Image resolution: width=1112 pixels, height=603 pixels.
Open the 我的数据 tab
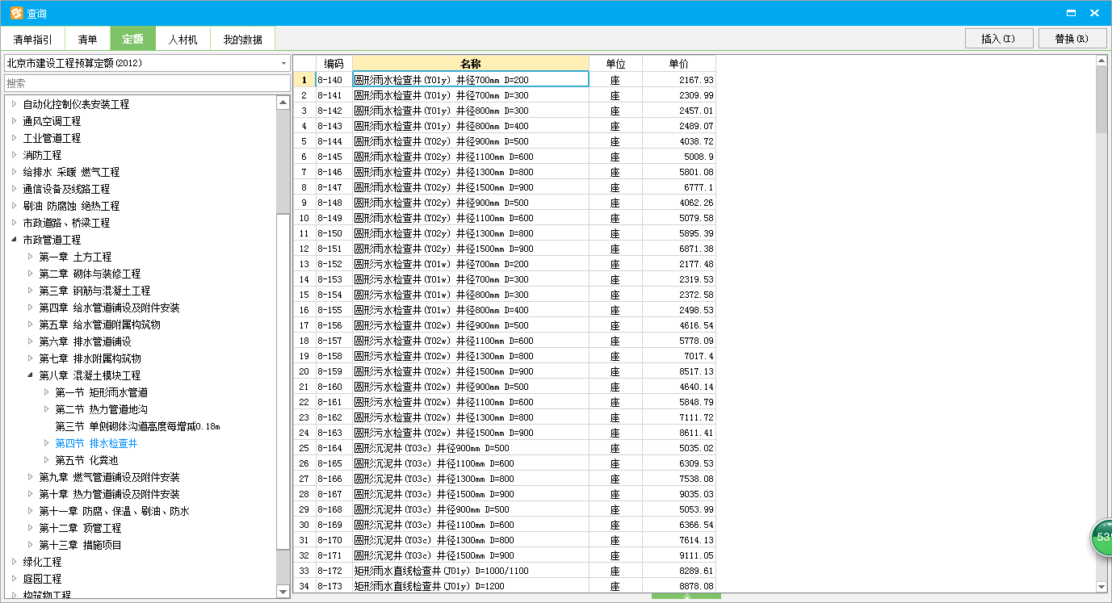243,39
